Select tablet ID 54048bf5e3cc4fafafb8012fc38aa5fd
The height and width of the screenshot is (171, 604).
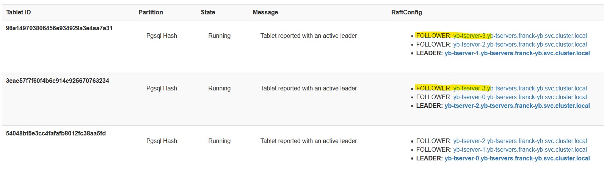[x=56, y=133]
